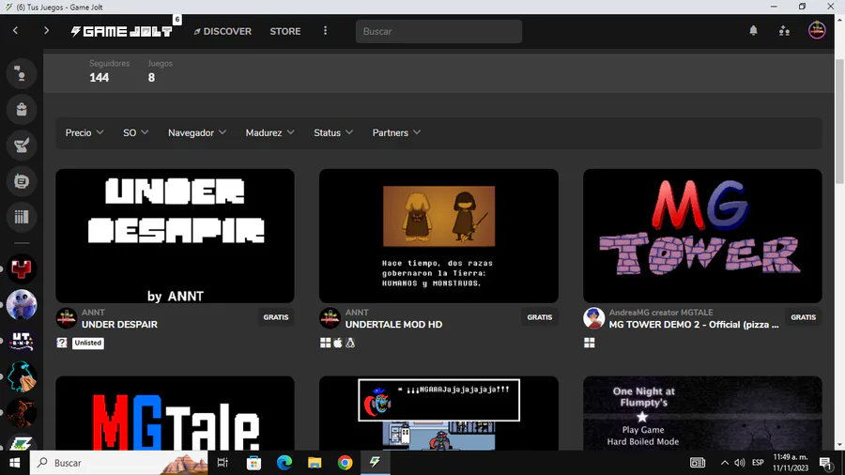Expand the Status filter dropdown
Screen dimensions: 845x475
[333, 132]
